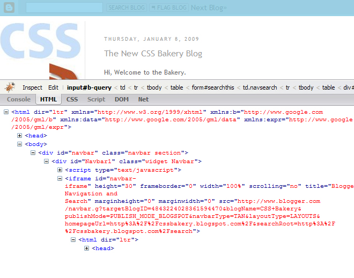The width and height of the screenshot is (354, 278).
Task: Focus the blog search input field
Action: click(64, 8)
